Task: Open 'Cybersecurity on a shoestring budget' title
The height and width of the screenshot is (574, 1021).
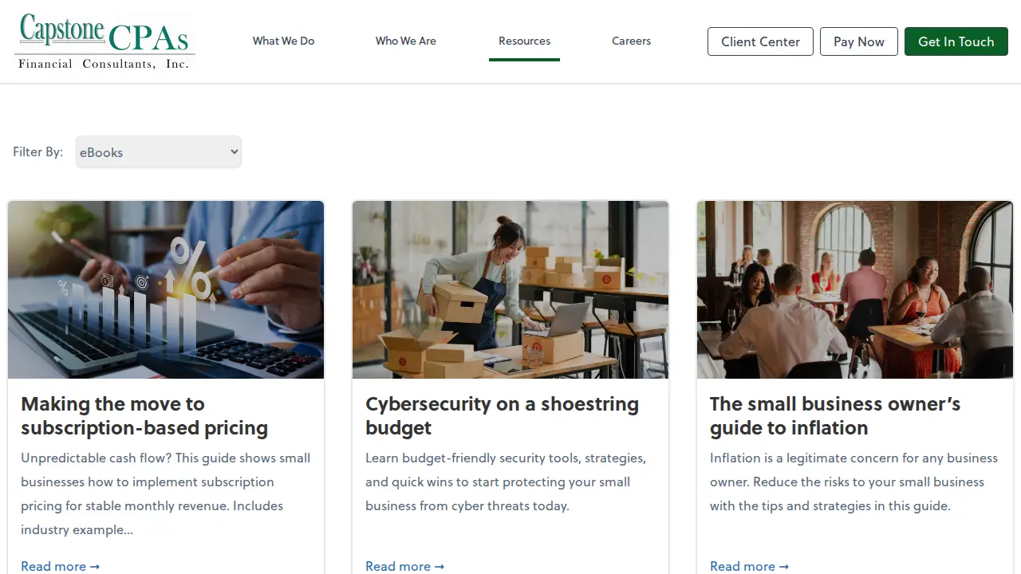Action: pos(502,415)
